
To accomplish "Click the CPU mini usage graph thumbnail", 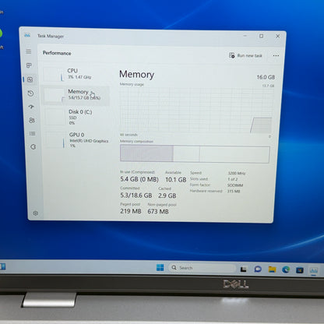I will [x=54, y=74].
